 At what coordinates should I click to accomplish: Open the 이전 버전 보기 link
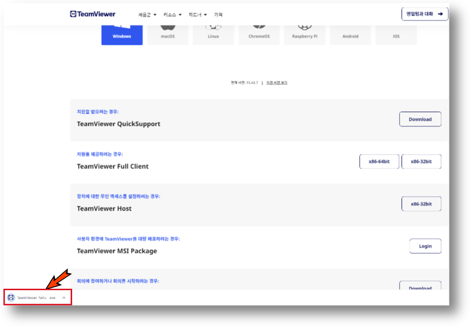[x=277, y=83]
